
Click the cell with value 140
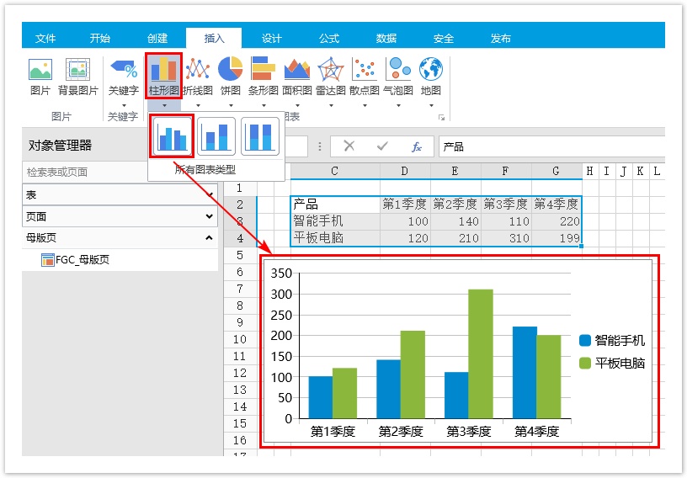(455, 221)
